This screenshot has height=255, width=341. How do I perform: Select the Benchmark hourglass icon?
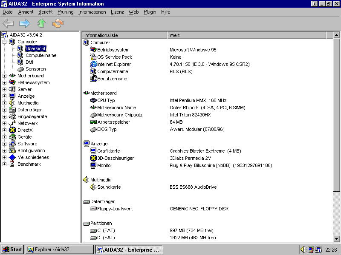(12, 164)
